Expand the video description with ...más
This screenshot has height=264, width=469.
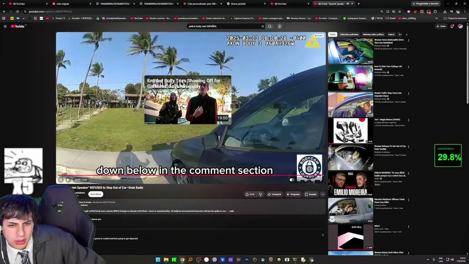tap(231, 211)
